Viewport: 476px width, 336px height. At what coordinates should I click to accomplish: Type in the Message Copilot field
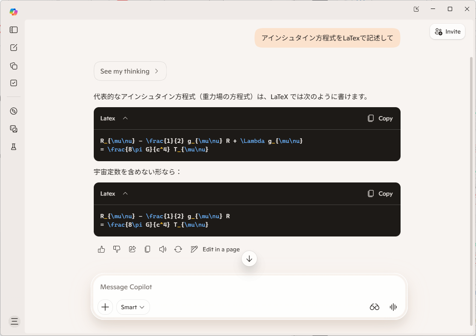[x=247, y=287]
